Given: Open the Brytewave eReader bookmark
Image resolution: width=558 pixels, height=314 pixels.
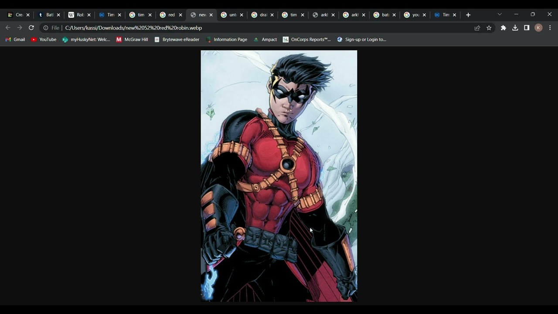Looking at the screenshot, I should tap(177, 39).
